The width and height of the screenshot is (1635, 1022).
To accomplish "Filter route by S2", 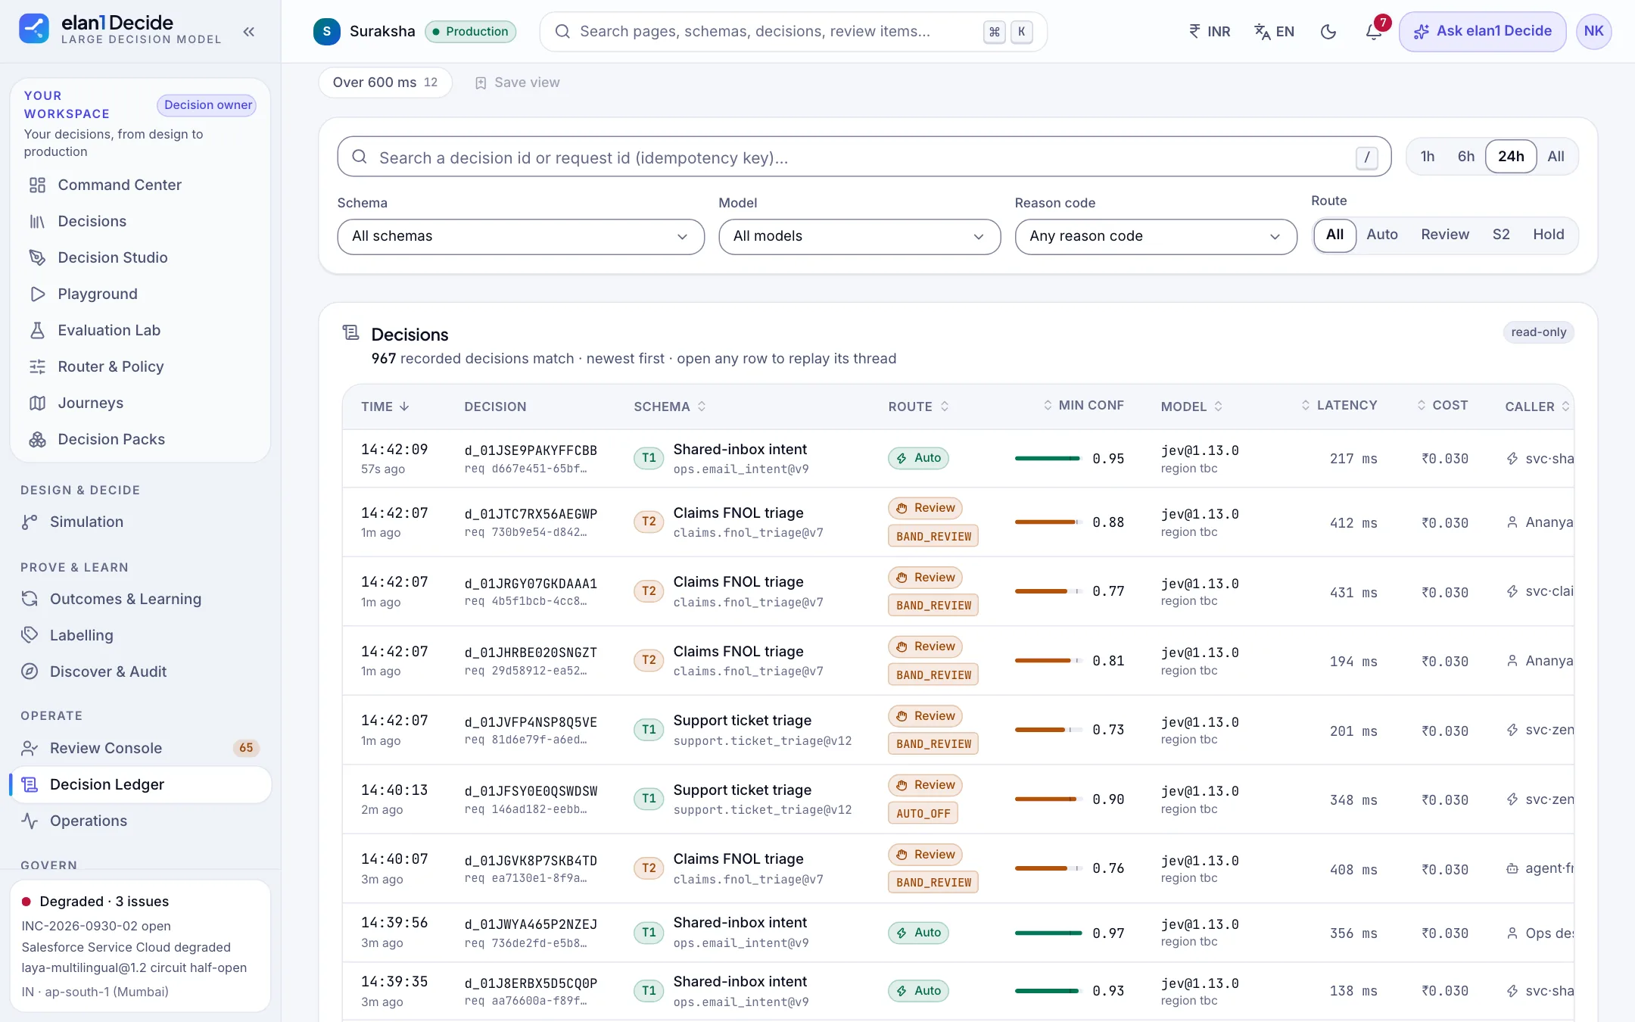I will [x=1501, y=235].
